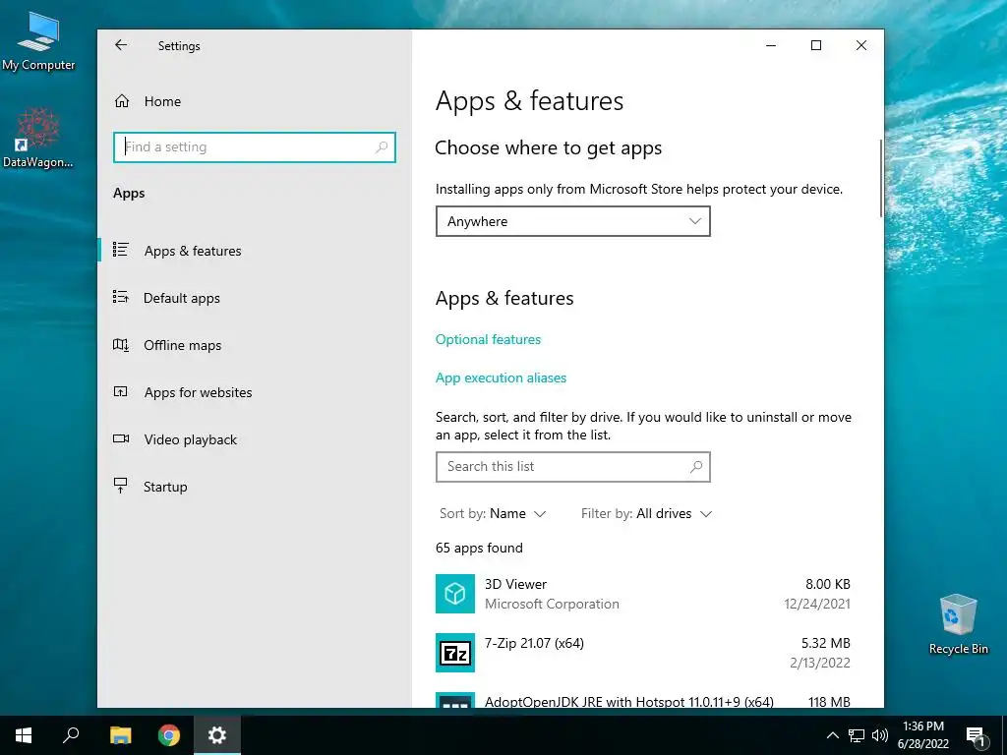Open the volume speaker tray icon
The image size is (1007, 755).
click(880, 735)
